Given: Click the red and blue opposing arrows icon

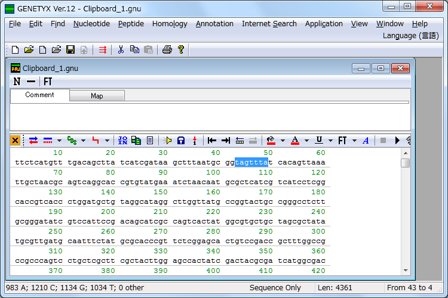Looking at the screenshot, I should (x=33, y=140).
